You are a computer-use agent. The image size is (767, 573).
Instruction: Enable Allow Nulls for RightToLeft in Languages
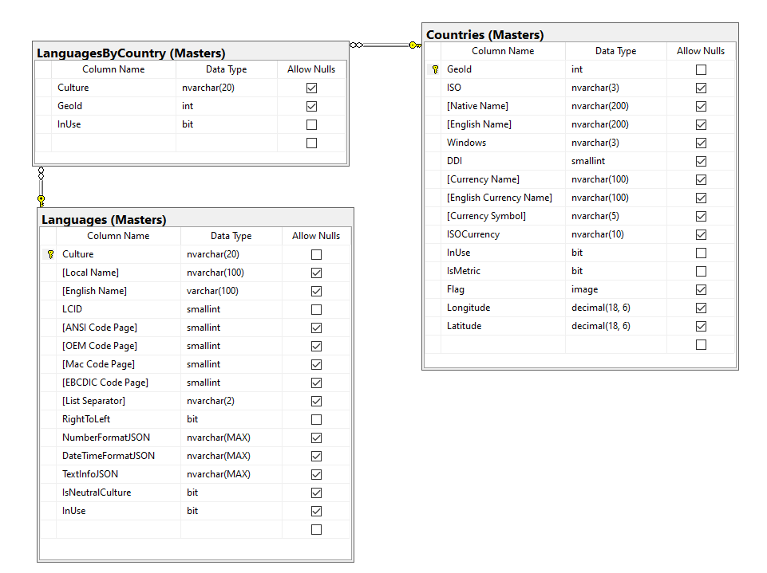[x=316, y=419]
